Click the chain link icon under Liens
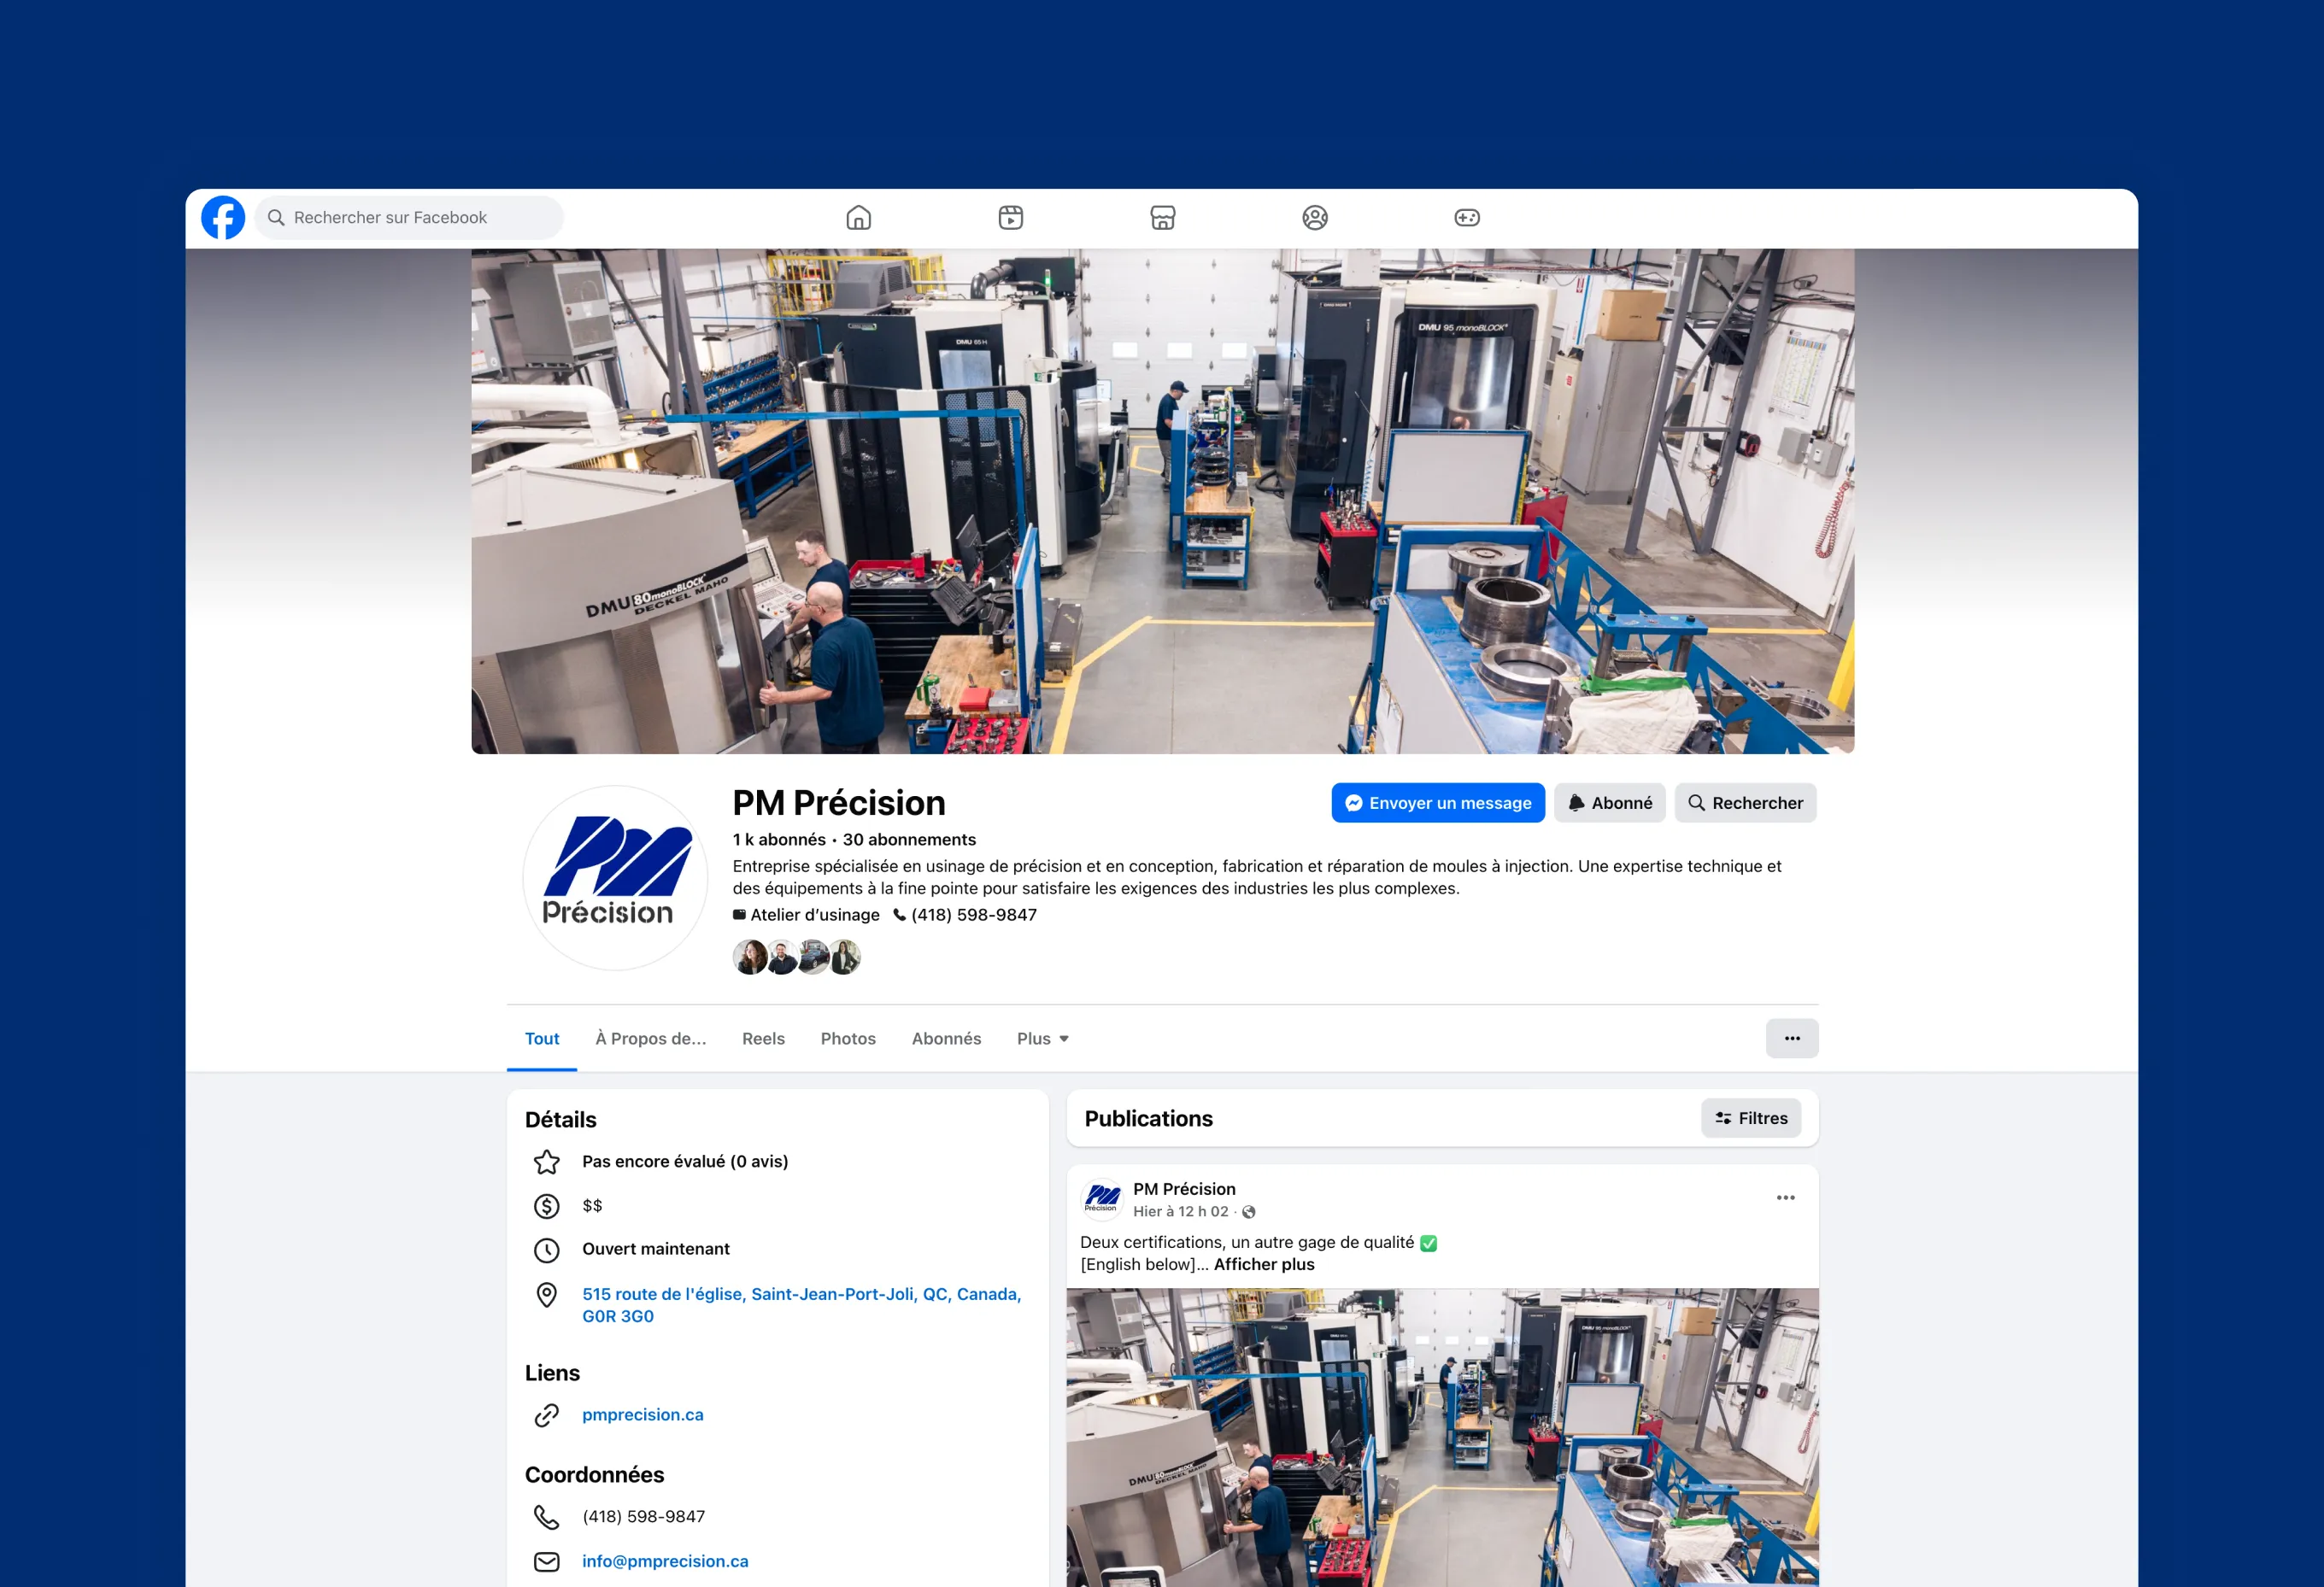The width and height of the screenshot is (2324, 1587). pyautogui.click(x=547, y=1415)
